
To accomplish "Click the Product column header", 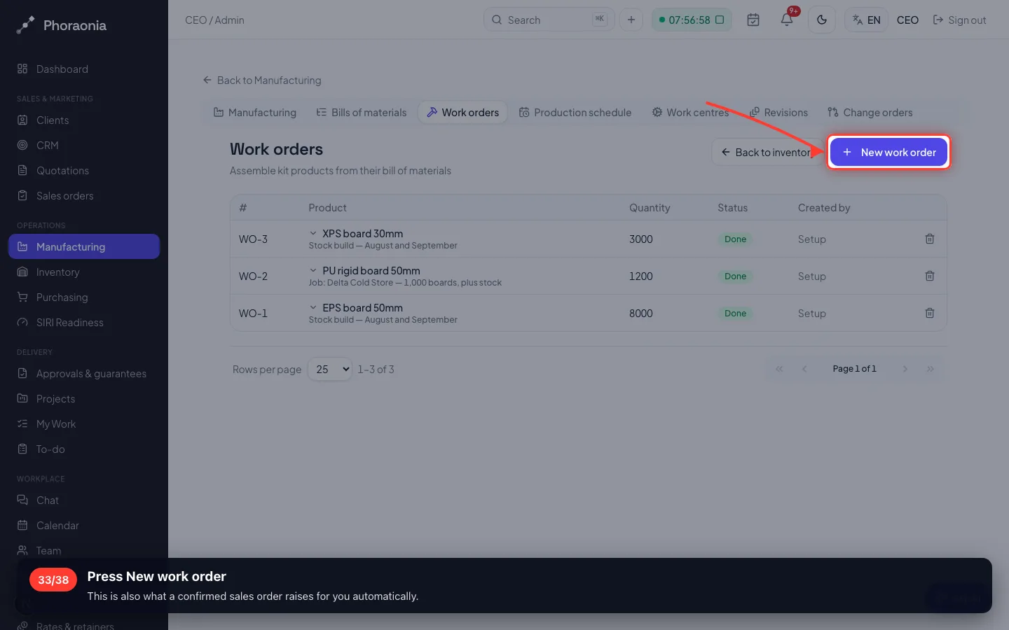I will [327, 207].
